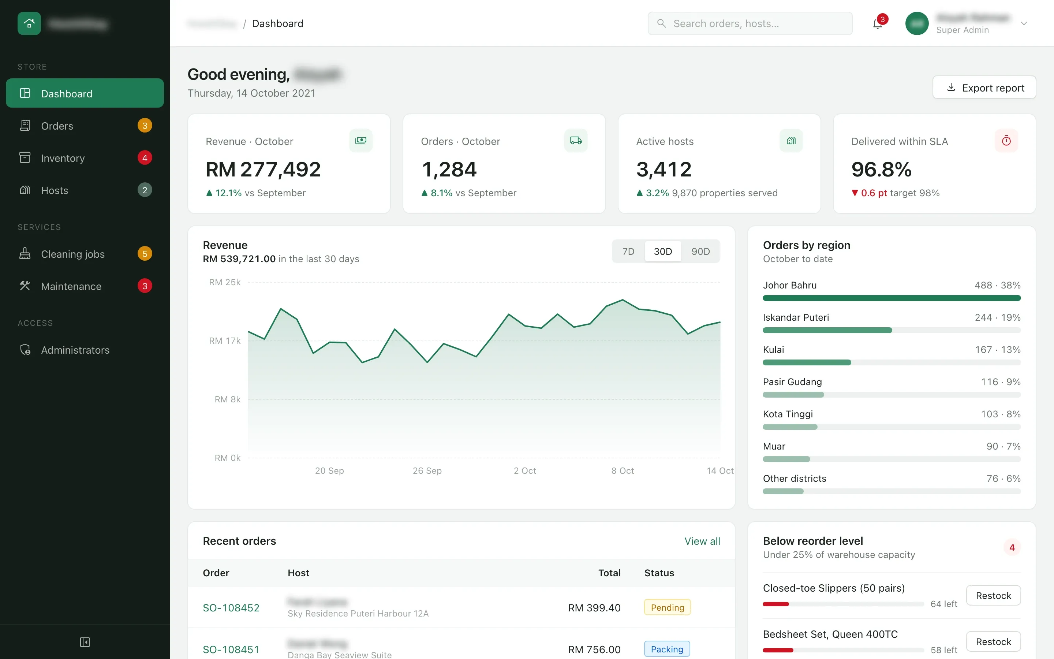The image size is (1054, 659).
Task: Open Dashboard in the sidebar
Action: 85,93
